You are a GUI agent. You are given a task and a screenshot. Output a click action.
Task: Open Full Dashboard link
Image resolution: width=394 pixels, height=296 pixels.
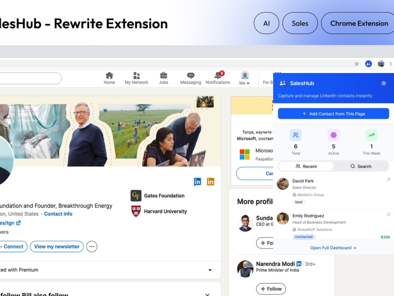click(x=333, y=248)
